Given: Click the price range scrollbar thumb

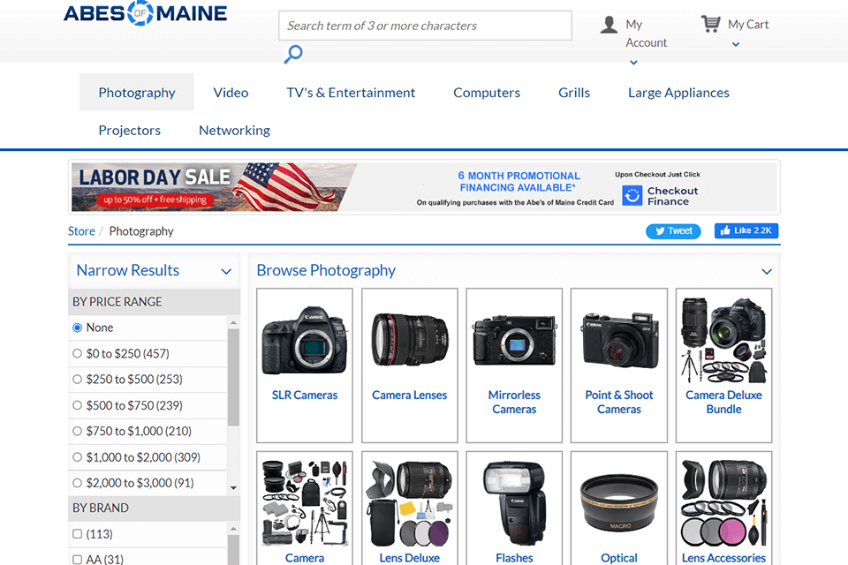Looking at the screenshot, I should (233, 377).
